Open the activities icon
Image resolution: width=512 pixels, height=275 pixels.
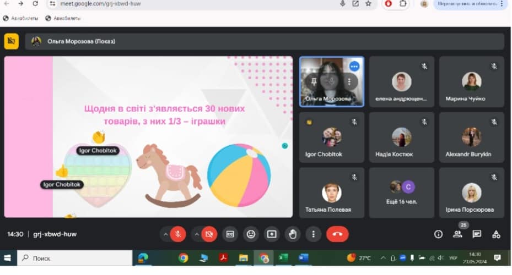click(496, 234)
